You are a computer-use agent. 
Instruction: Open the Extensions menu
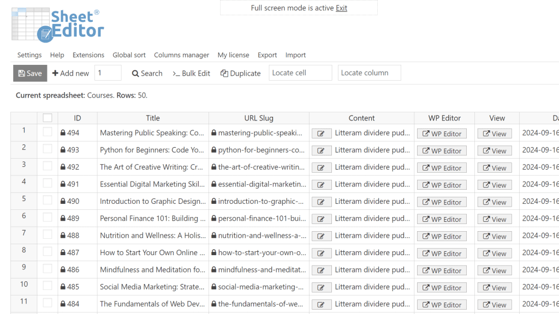pos(88,55)
